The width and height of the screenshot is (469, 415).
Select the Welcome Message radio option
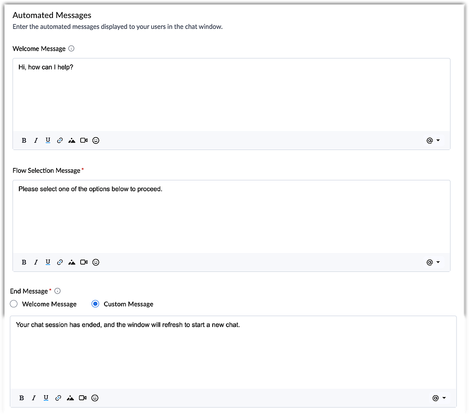tap(14, 304)
